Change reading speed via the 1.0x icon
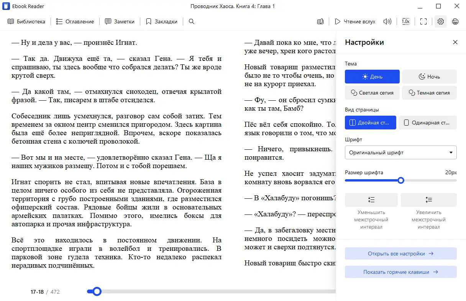This screenshot has width=466, height=301. pyautogui.click(x=405, y=21)
